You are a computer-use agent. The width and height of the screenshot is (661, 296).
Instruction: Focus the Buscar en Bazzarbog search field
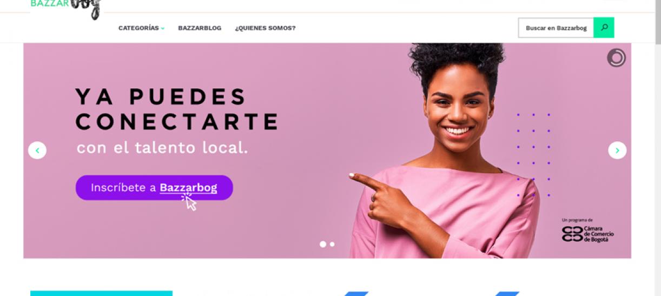point(556,28)
